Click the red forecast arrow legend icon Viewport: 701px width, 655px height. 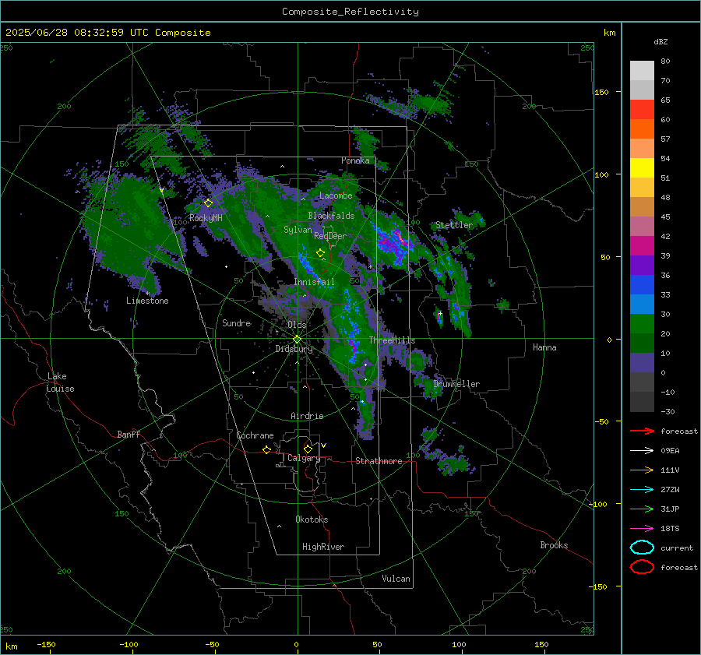coord(642,431)
